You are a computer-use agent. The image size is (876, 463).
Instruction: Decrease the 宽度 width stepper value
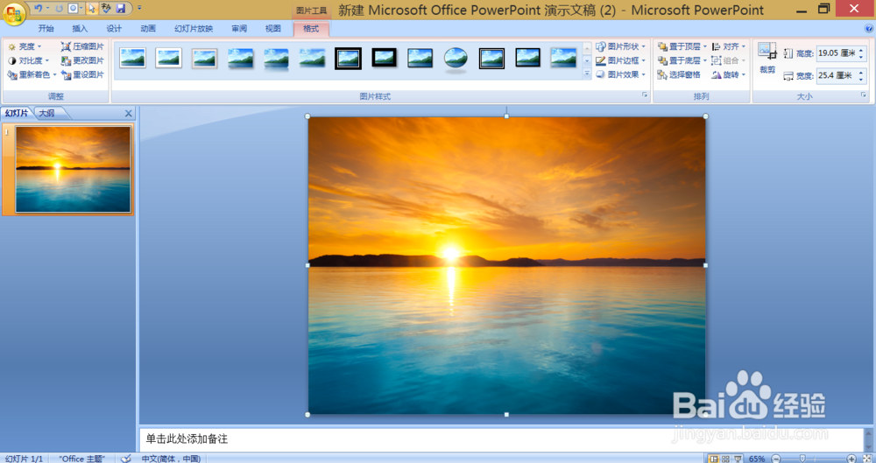coord(861,79)
